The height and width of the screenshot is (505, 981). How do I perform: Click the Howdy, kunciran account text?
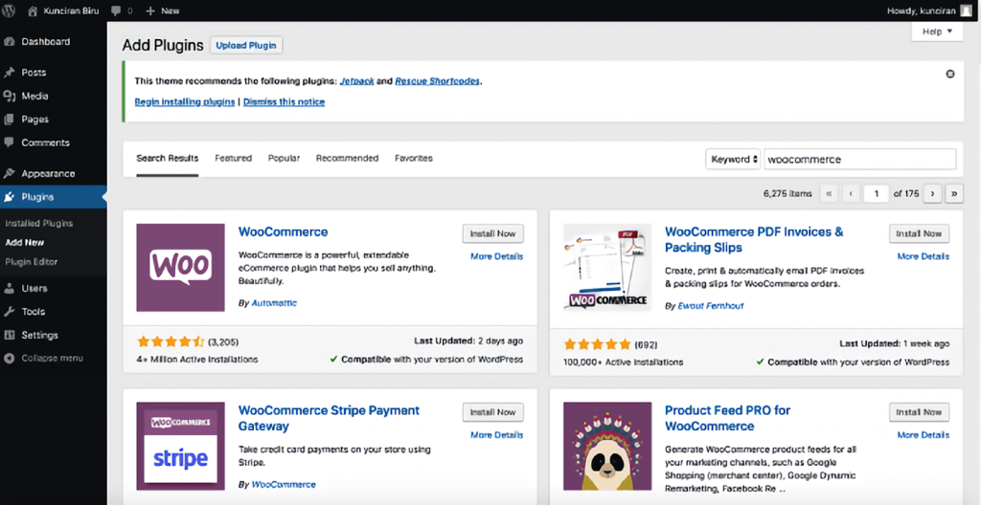(923, 11)
